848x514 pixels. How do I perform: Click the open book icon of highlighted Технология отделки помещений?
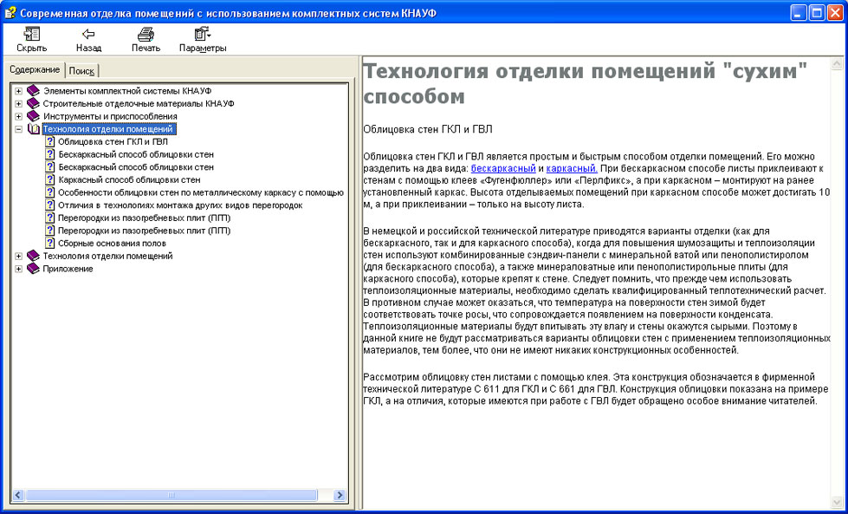tap(34, 129)
